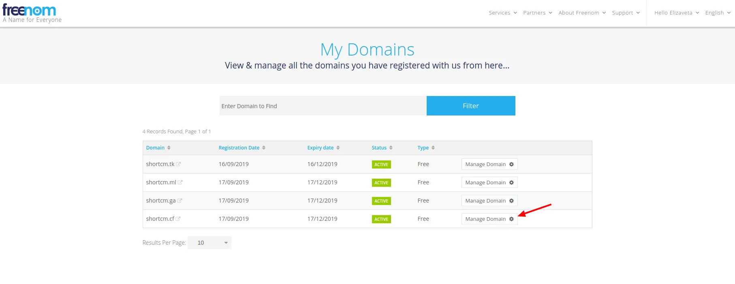Click Manage Domain for shortcm.cf
The image size is (735, 284).
pos(489,219)
